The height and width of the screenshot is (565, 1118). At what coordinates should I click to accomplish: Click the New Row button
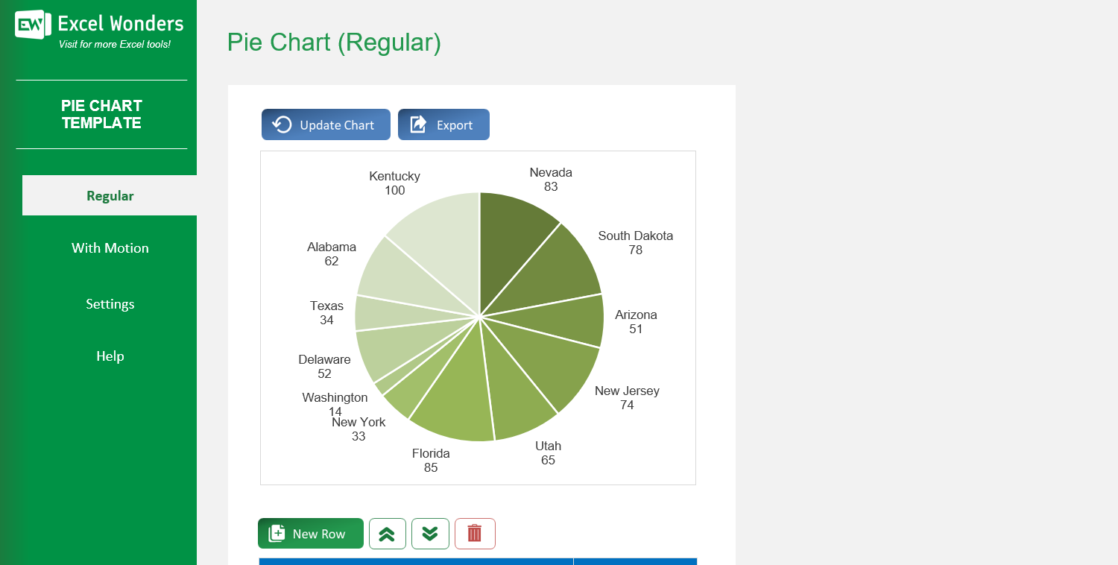click(310, 533)
